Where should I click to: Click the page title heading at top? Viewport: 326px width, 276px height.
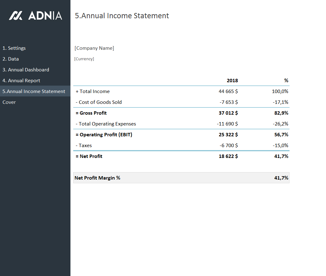(x=122, y=16)
